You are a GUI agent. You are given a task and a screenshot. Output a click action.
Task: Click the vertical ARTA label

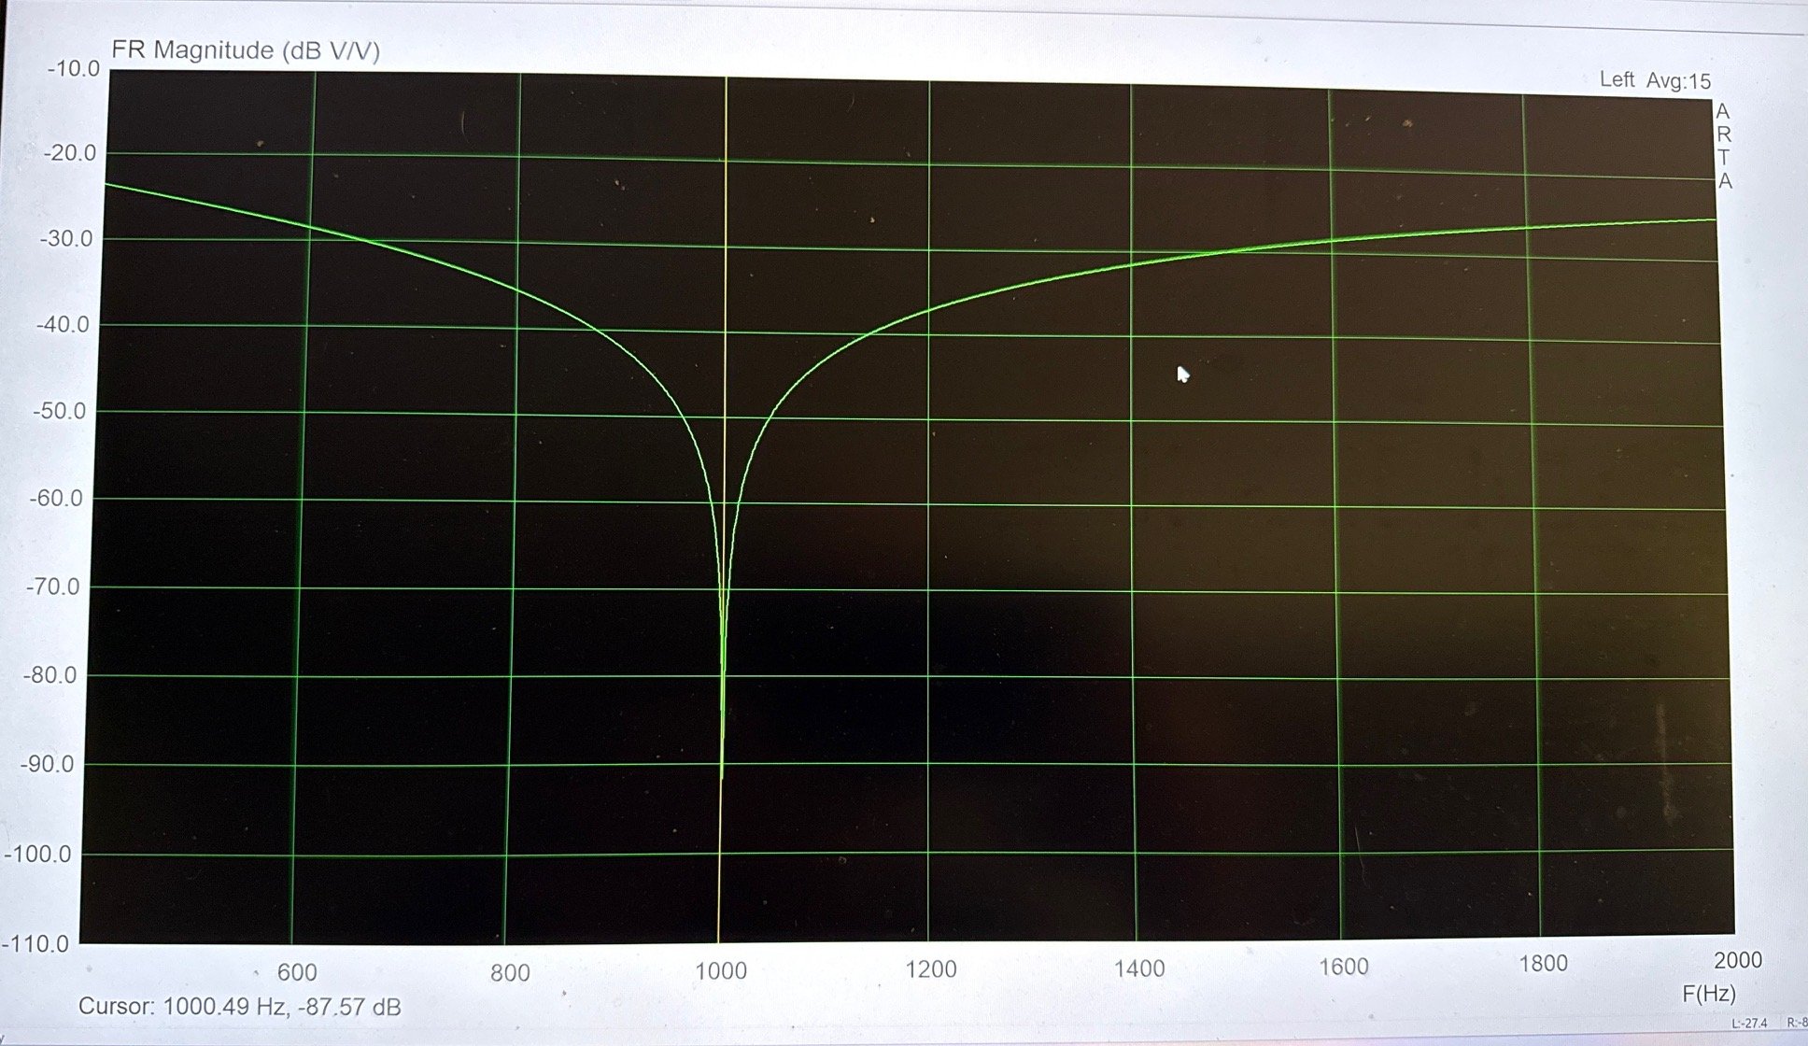pyautogui.click(x=1724, y=147)
